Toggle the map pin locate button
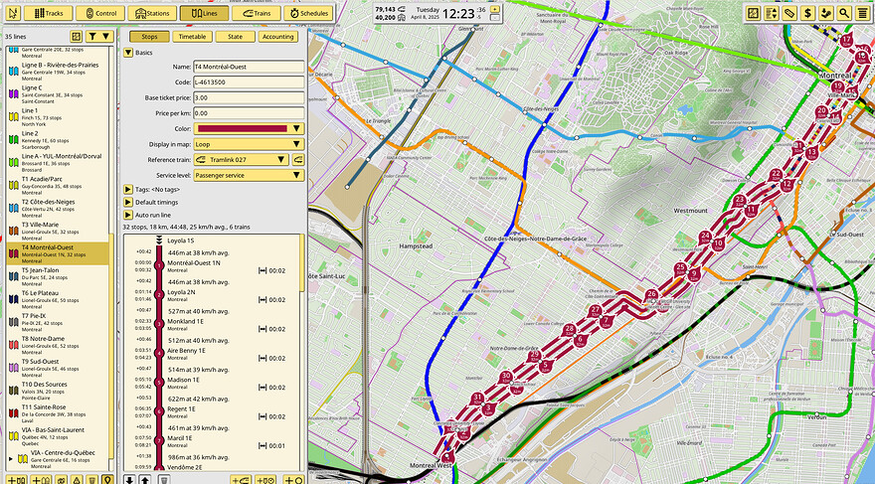 pos(107,480)
